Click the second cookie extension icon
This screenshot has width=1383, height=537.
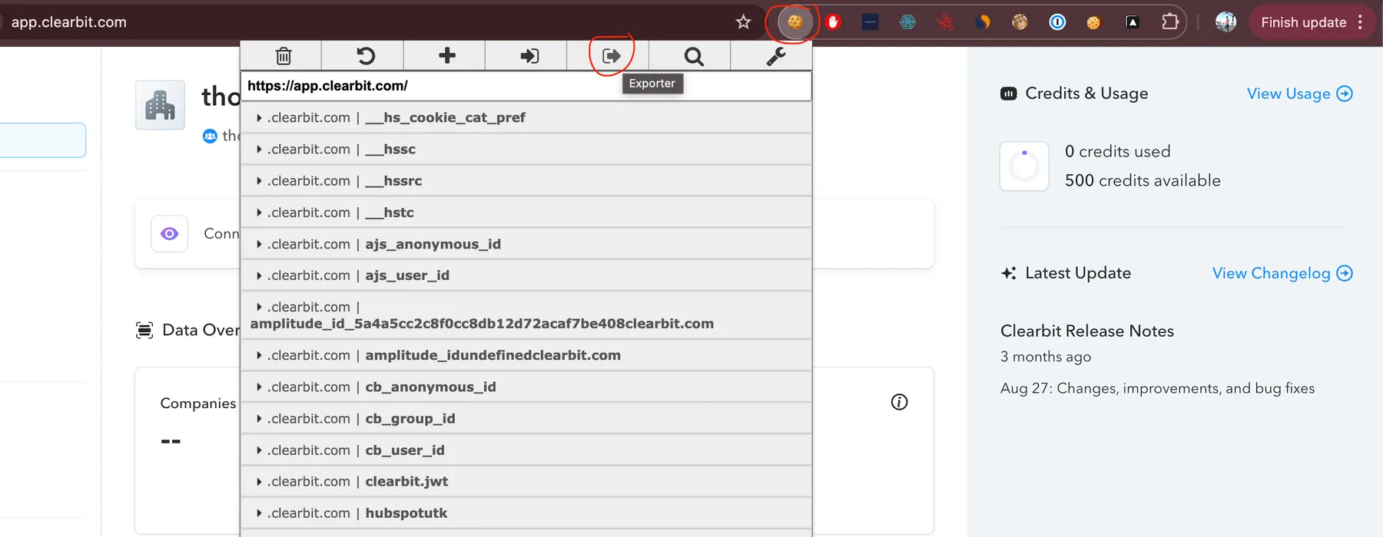(x=1093, y=22)
